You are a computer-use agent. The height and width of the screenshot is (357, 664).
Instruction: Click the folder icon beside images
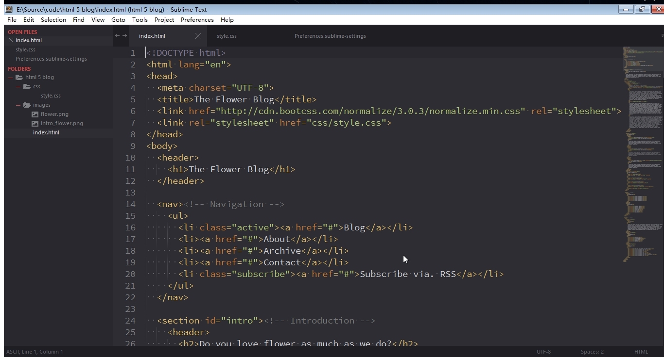tap(27, 105)
